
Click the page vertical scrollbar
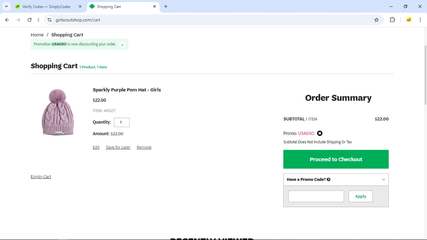pyautogui.click(x=425, y=75)
